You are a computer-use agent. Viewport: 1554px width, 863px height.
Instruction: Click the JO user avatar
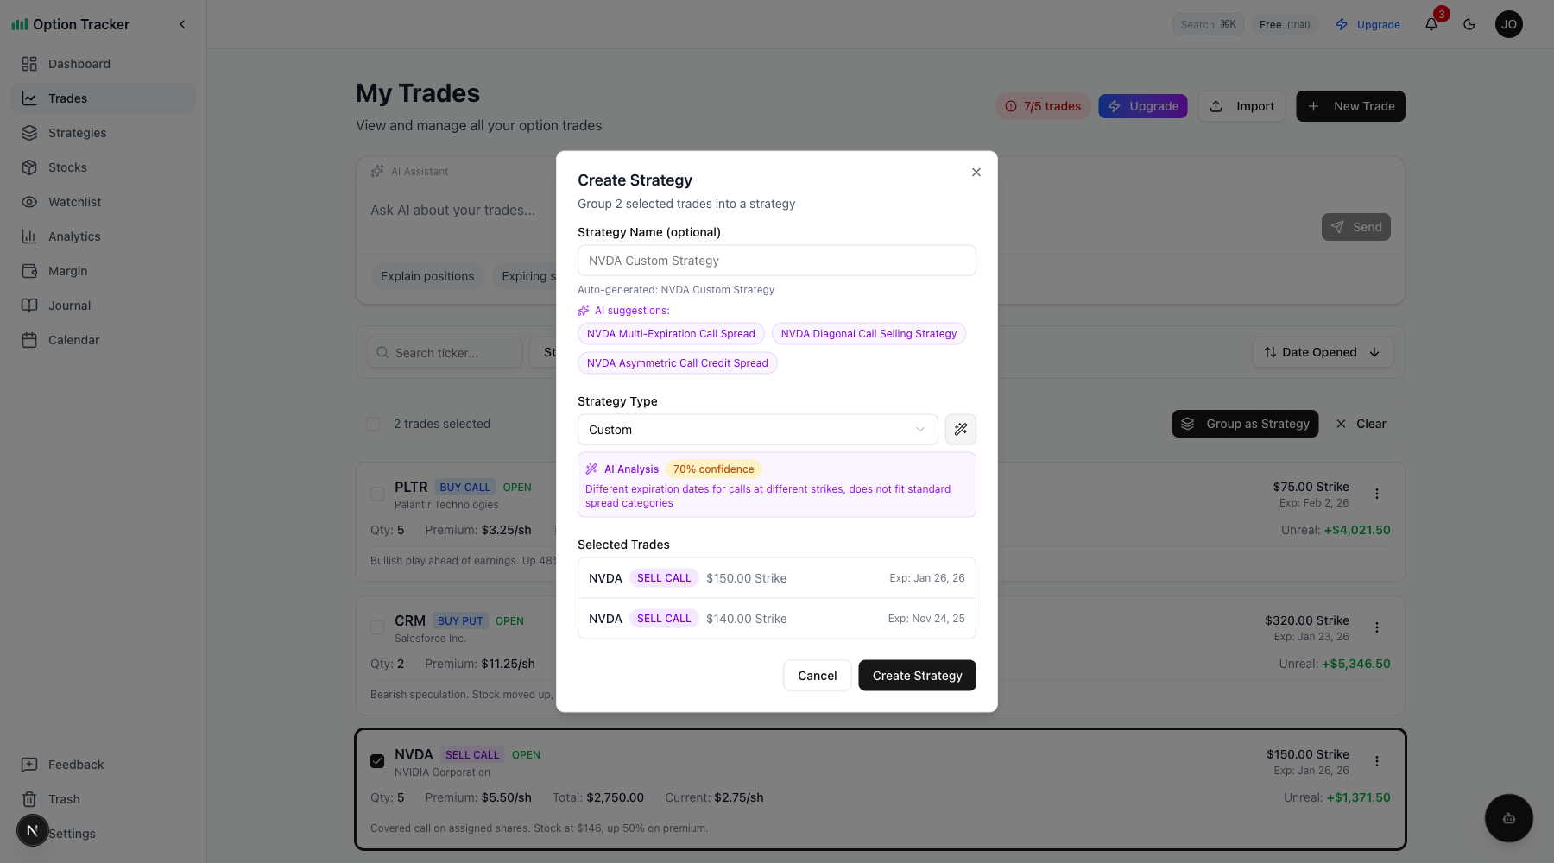click(x=1509, y=24)
